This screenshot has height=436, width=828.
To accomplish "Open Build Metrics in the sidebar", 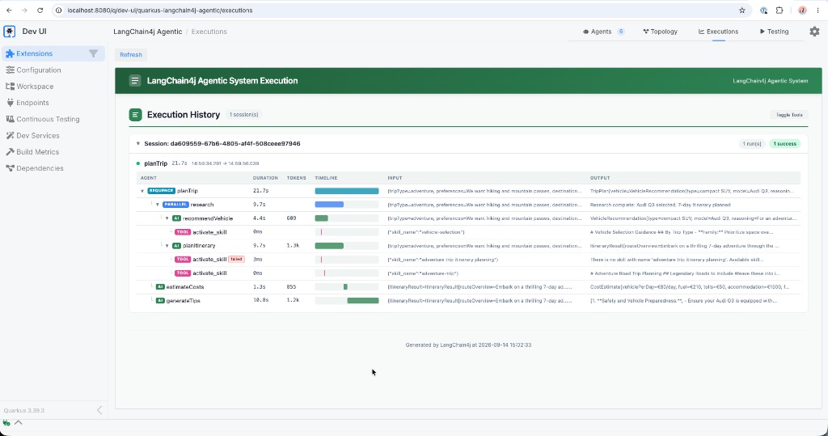I will point(37,152).
